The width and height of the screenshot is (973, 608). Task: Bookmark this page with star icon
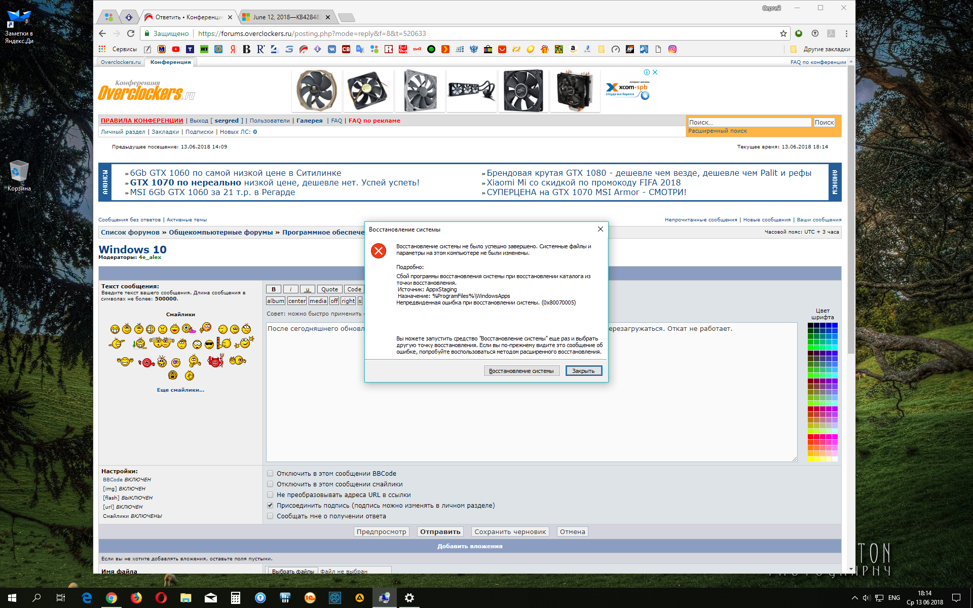783,33
